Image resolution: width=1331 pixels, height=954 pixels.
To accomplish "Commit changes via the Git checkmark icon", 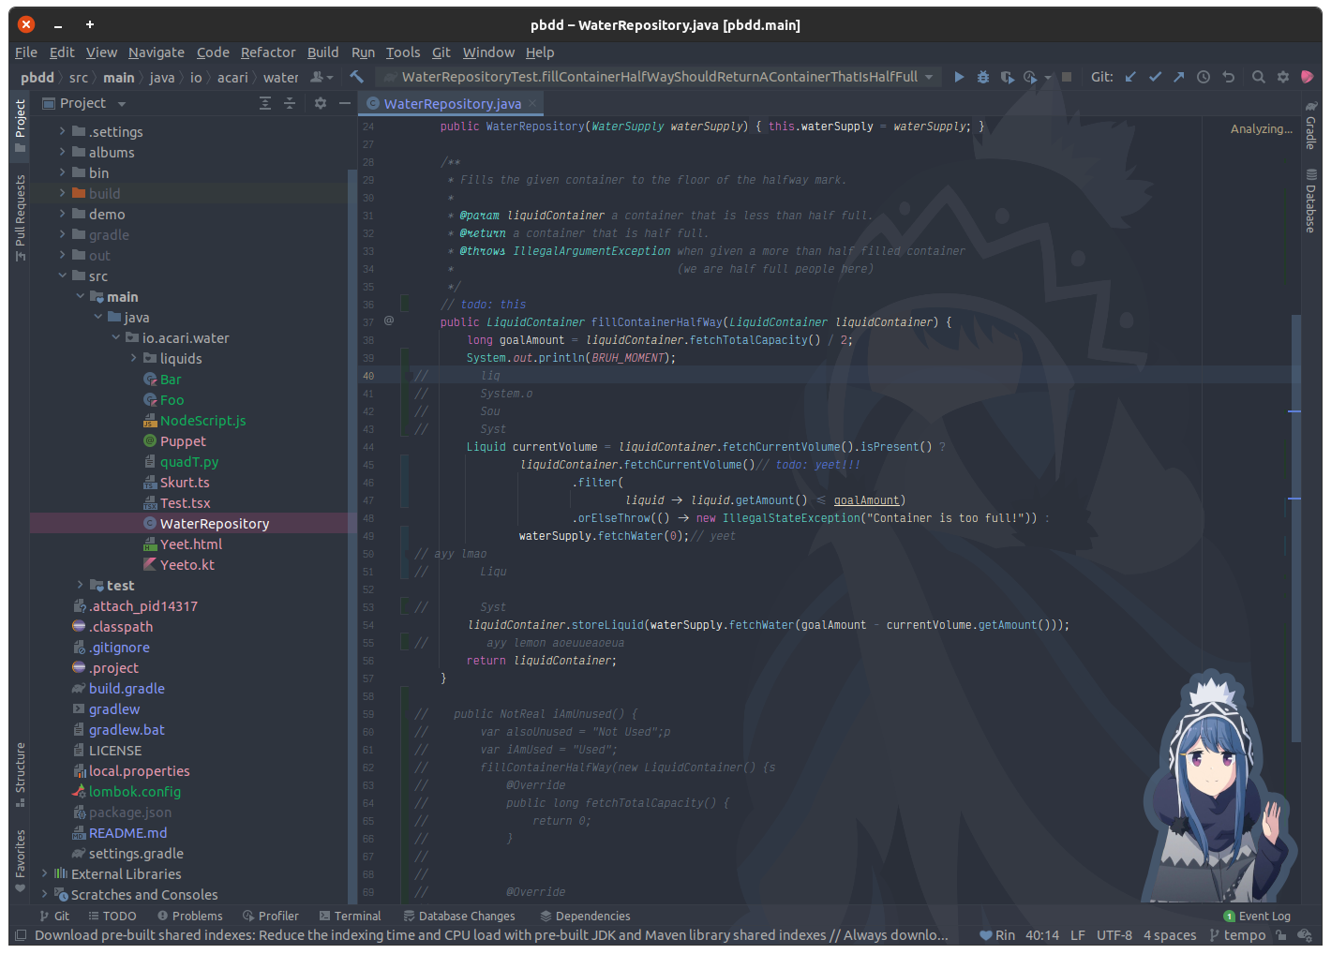I will [1155, 77].
